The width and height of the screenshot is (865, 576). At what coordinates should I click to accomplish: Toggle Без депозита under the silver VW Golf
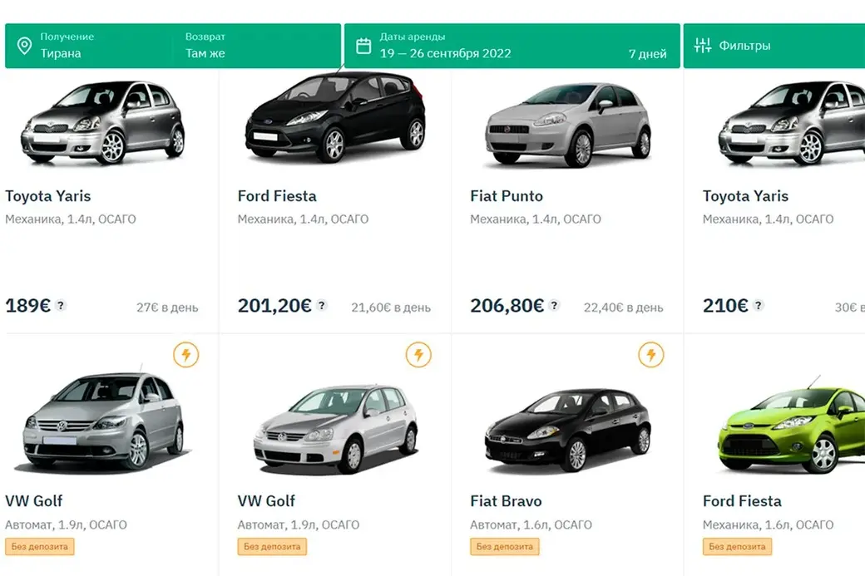point(38,547)
